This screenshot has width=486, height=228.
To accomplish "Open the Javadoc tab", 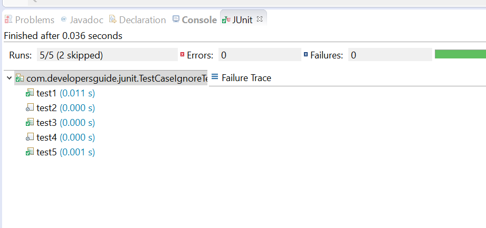I will coord(83,19).
